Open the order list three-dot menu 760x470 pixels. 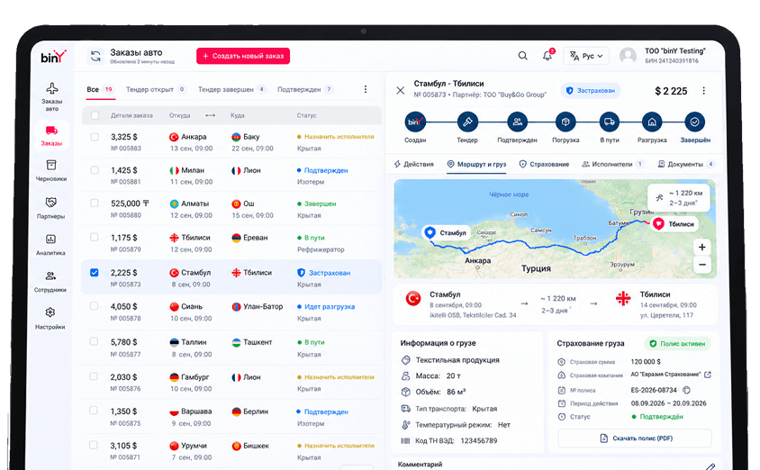click(x=366, y=89)
